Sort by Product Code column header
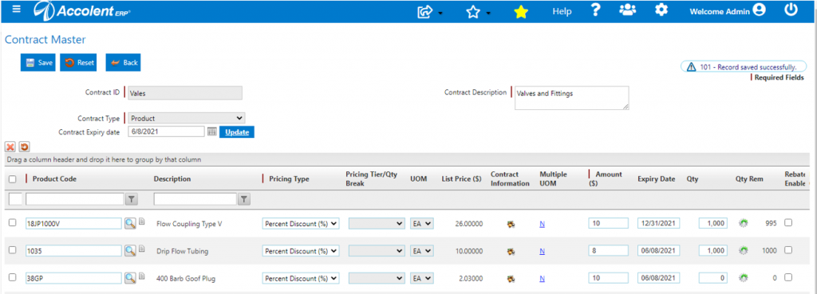 (x=54, y=179)
